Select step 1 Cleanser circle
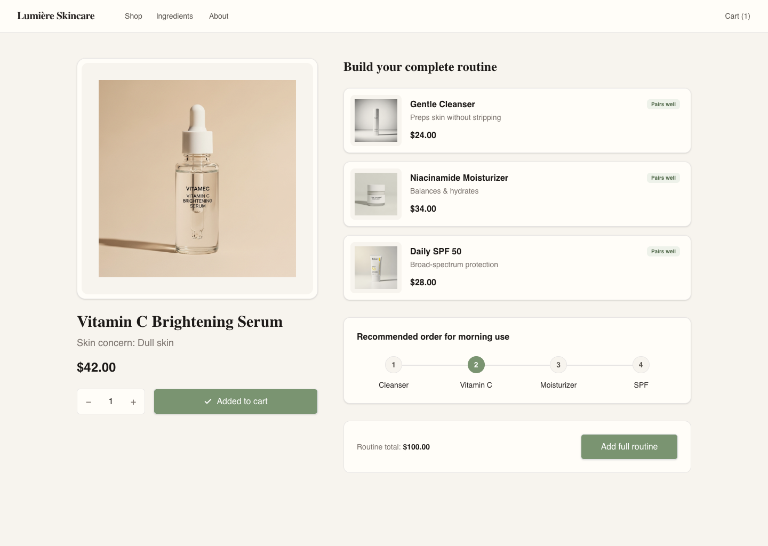Viewport: 768px width, 546px height. (x=394, y=365)
